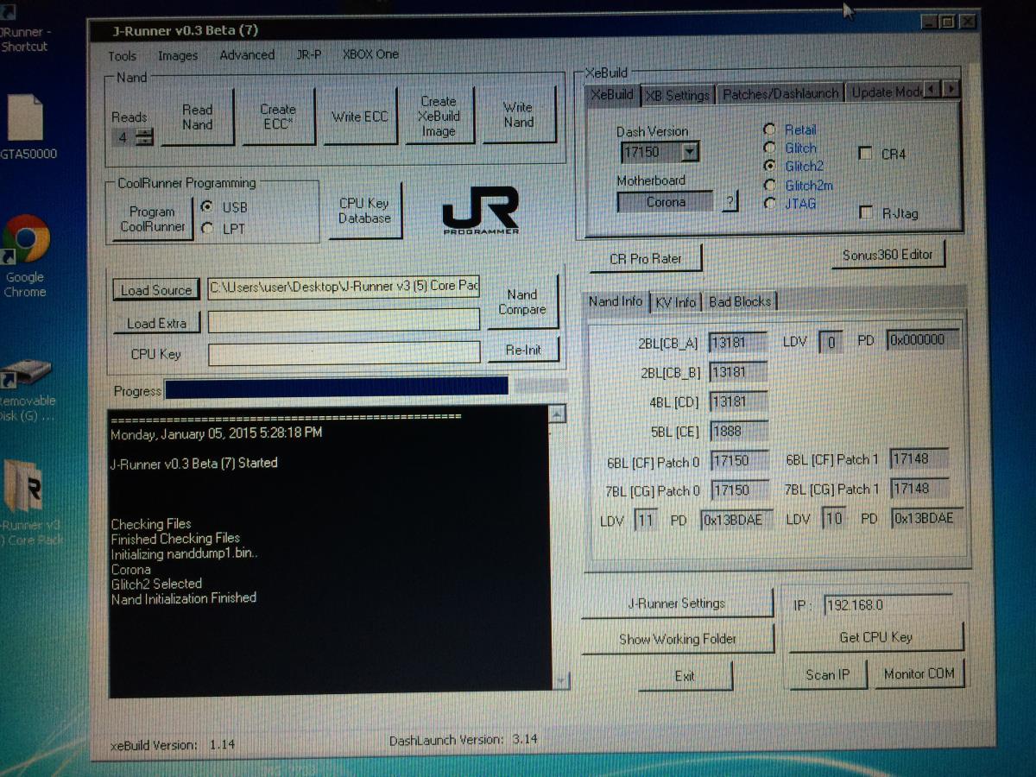Click Program CoolRunner button
1036x777 pixels.
click(x=152, y=218)
